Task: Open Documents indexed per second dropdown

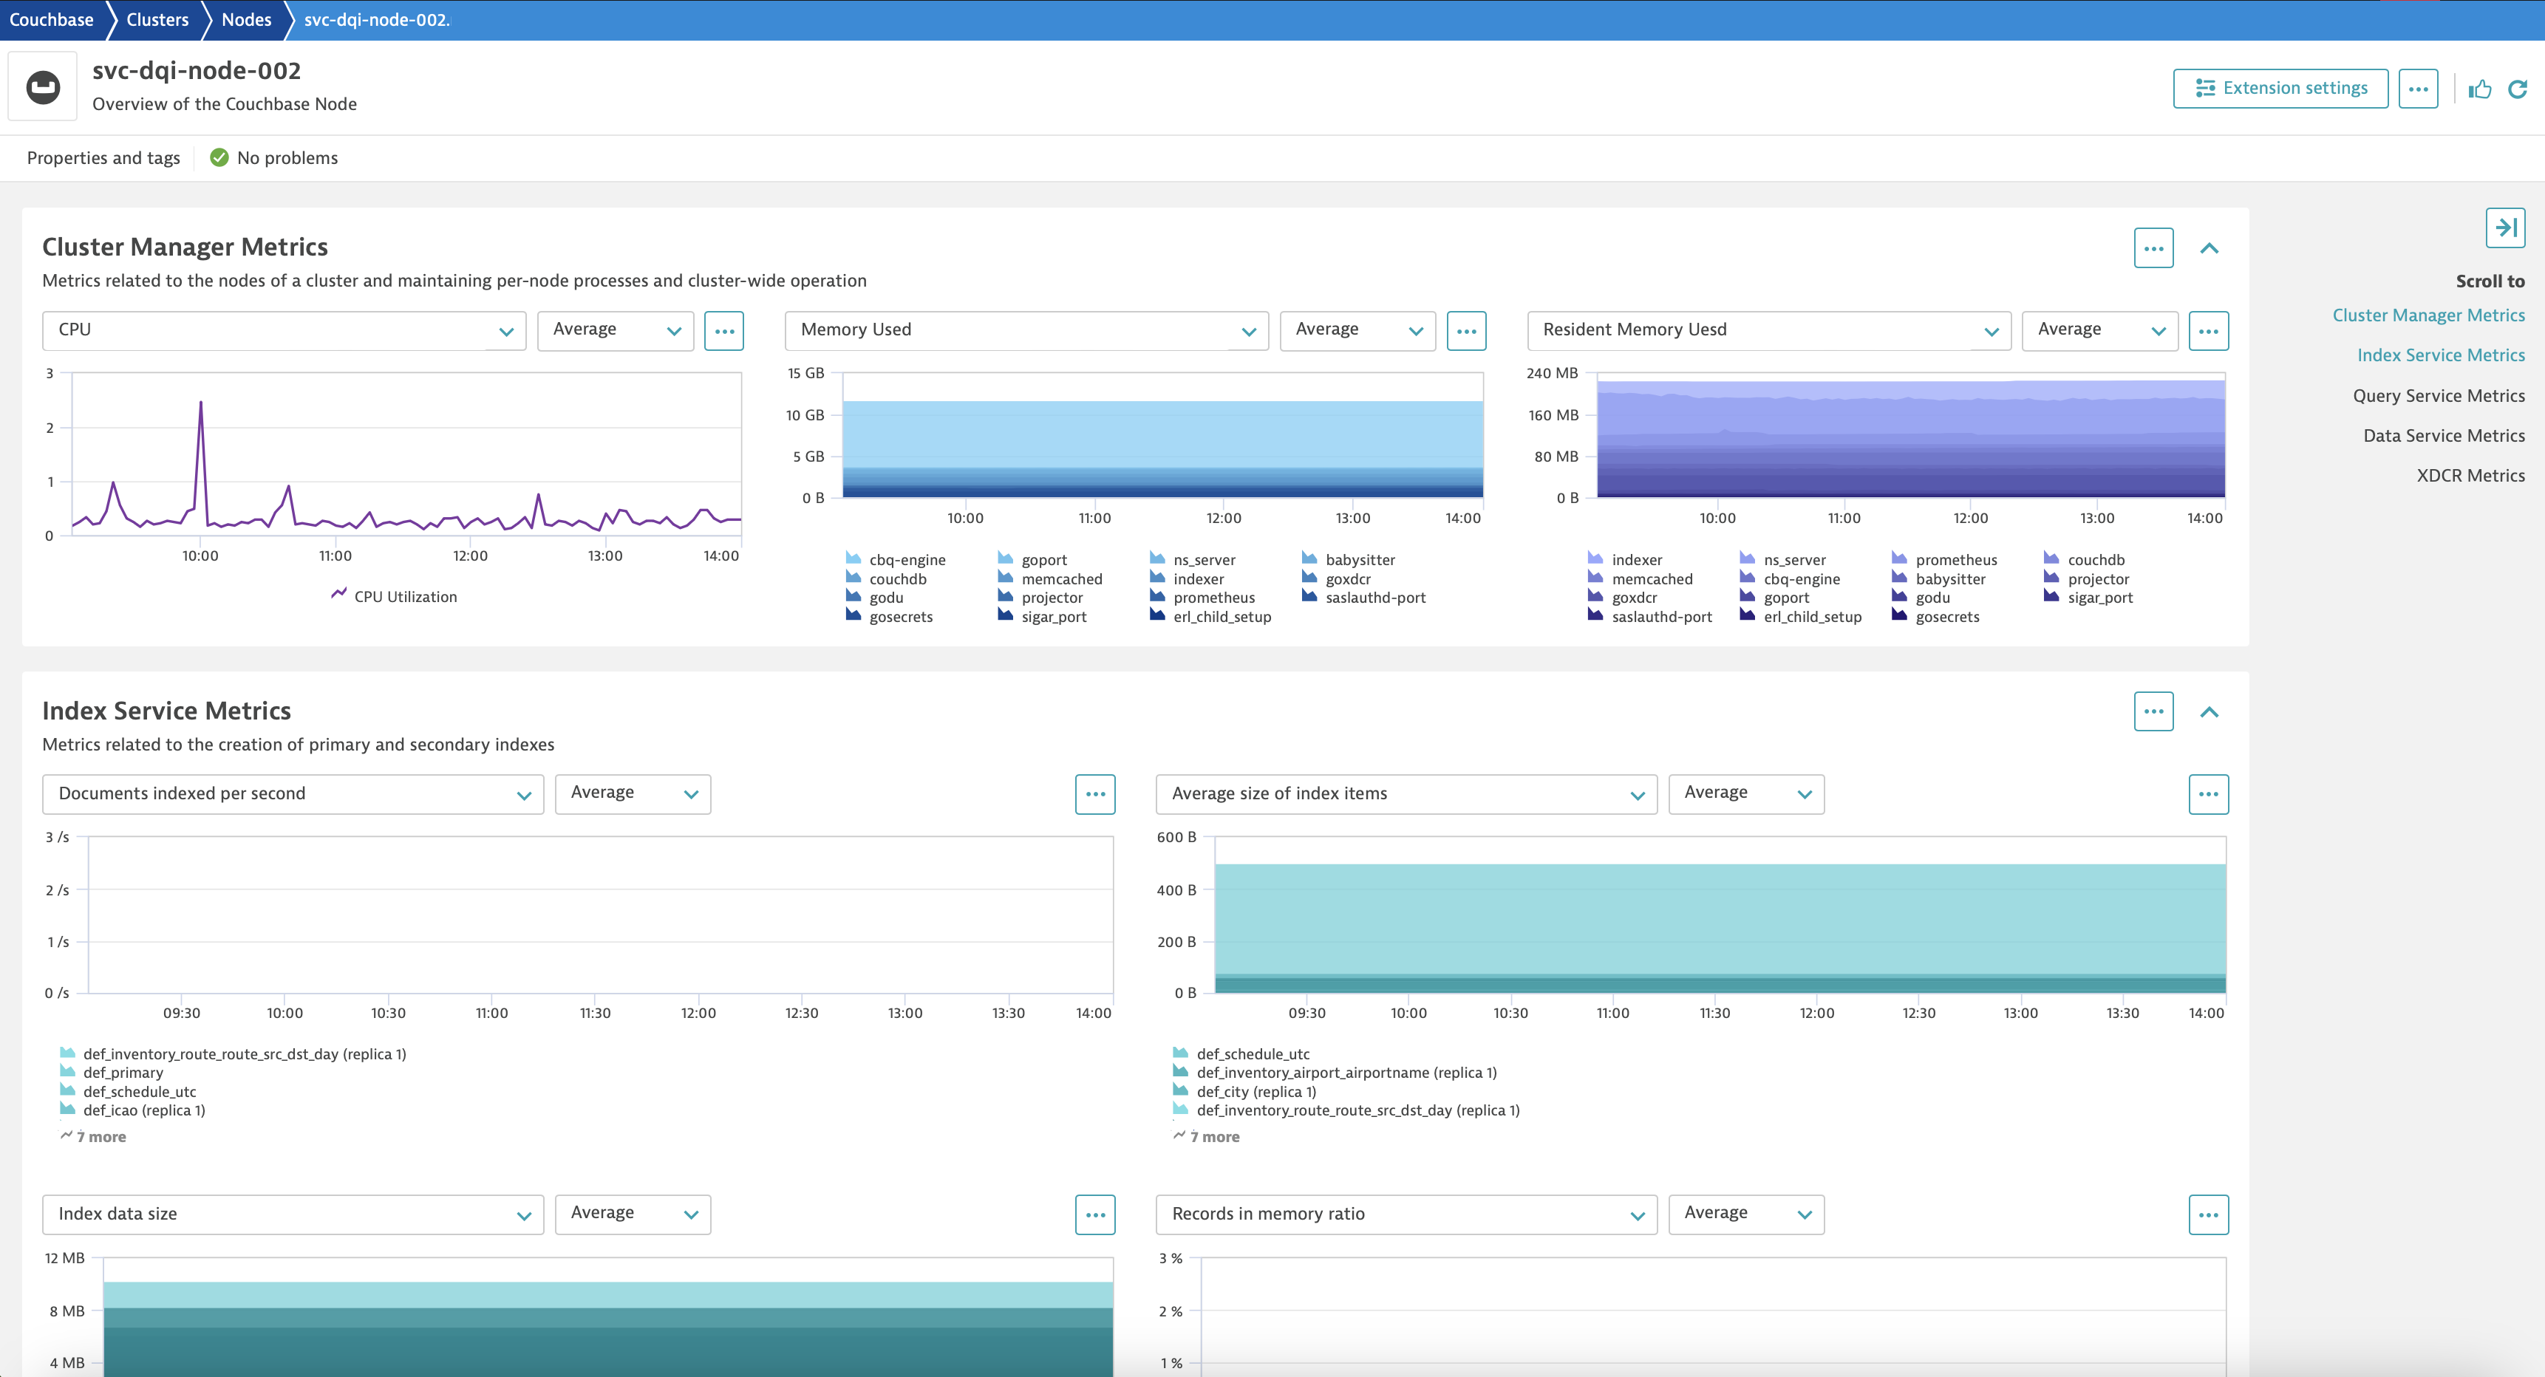Action: click(x=293, y=794)
